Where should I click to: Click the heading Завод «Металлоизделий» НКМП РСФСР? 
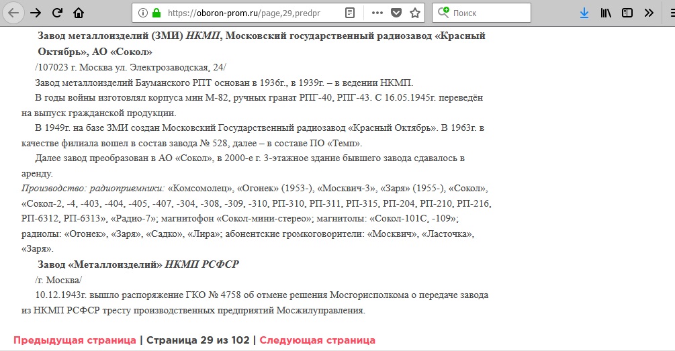138,264
